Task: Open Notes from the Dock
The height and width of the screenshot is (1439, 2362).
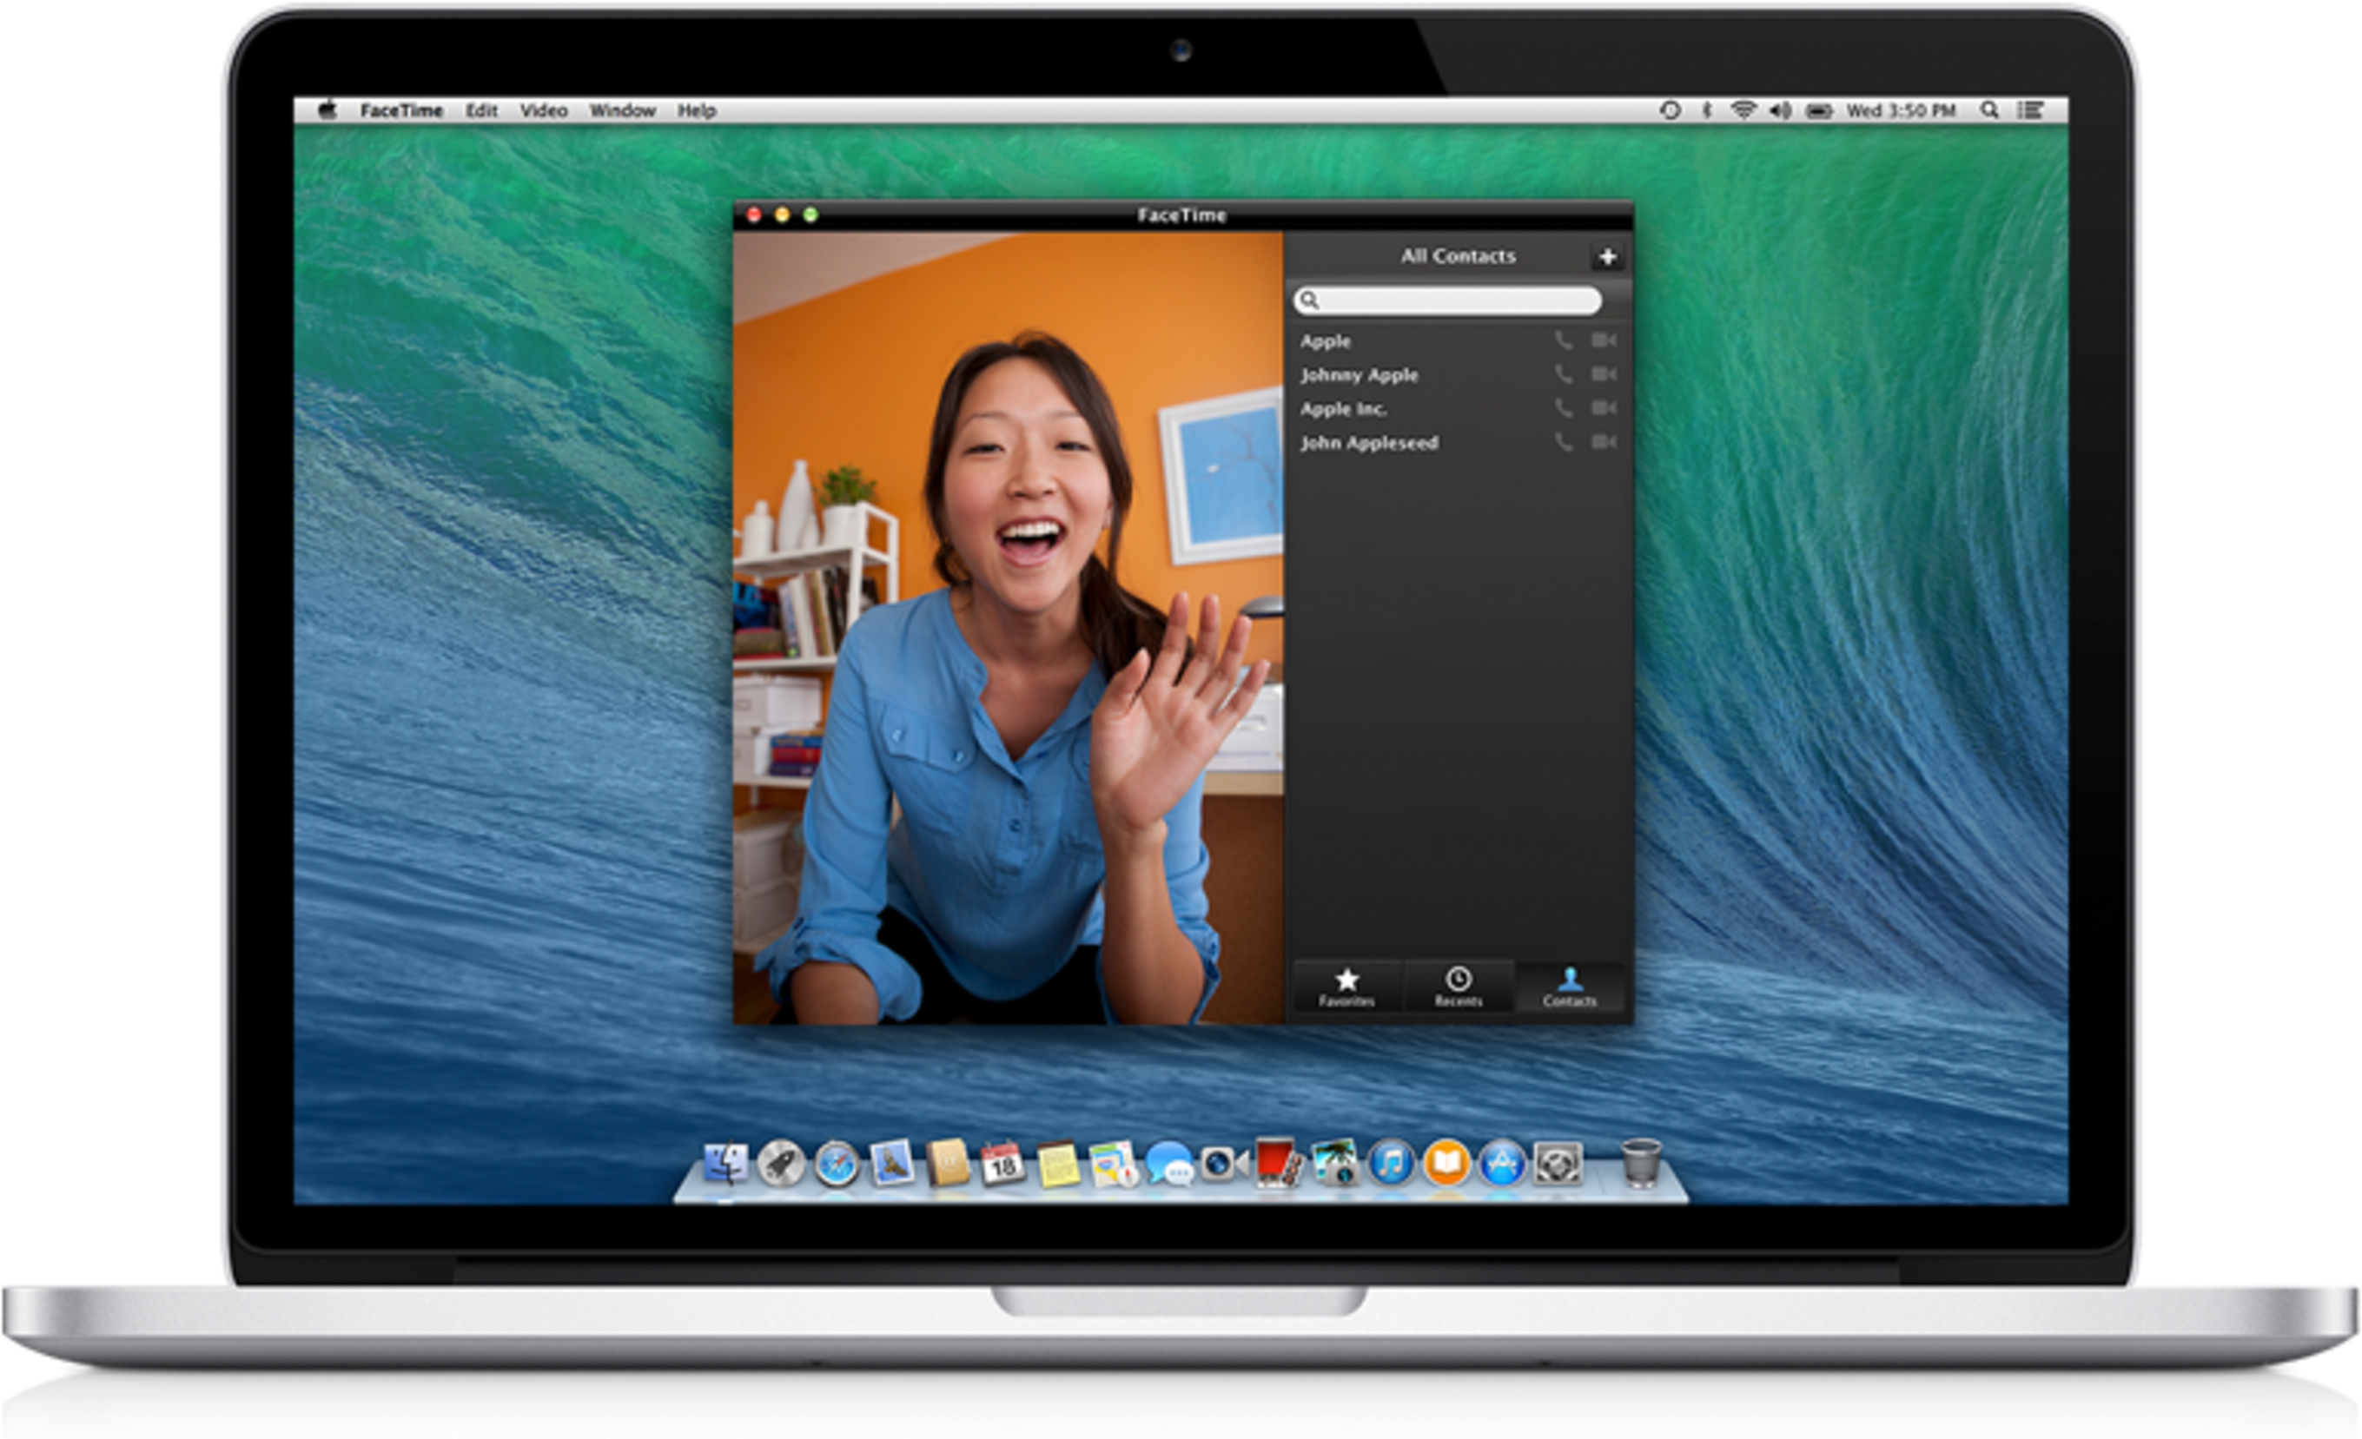Action: (x=1058, y=1164)
